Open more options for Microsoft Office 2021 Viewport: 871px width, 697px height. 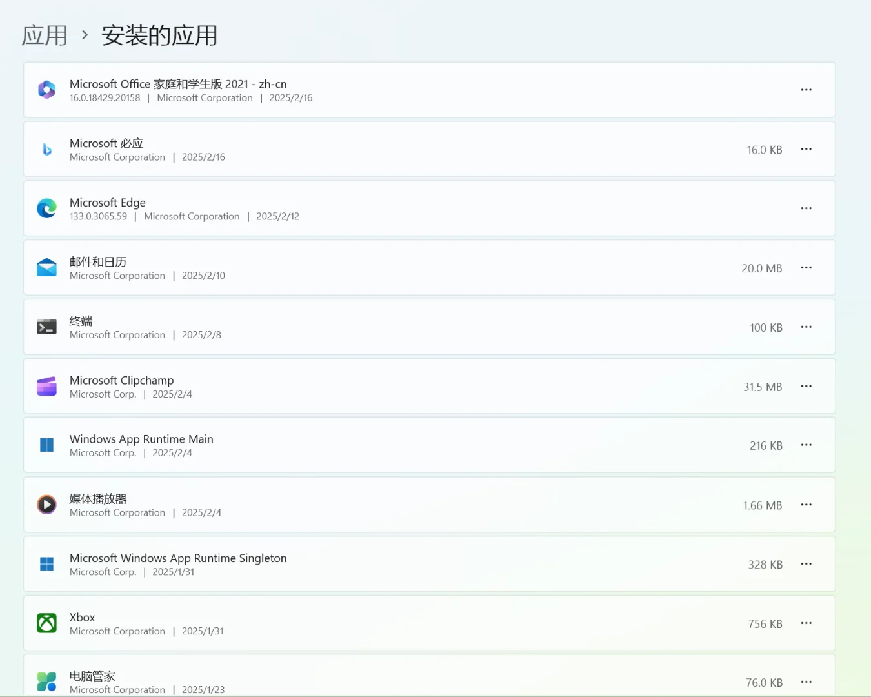[806, 90]
